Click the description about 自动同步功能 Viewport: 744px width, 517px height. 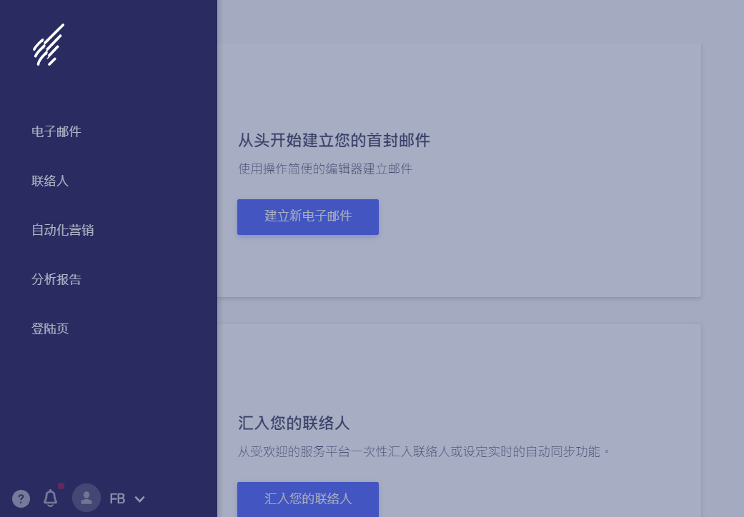(x=425, y=452)
